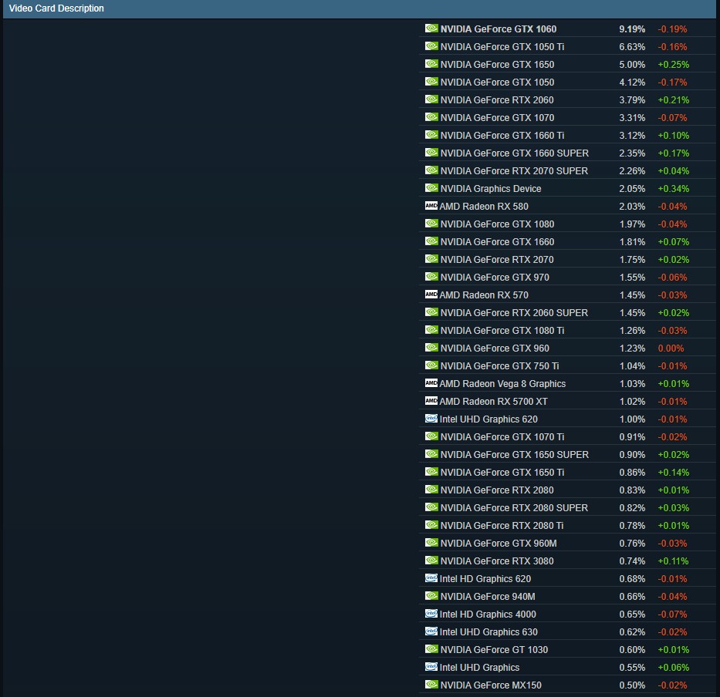Screen dimensions: 720x697
Task: Click the AMD icon next to Radeon RX 570
Action: tap(431, 295)
